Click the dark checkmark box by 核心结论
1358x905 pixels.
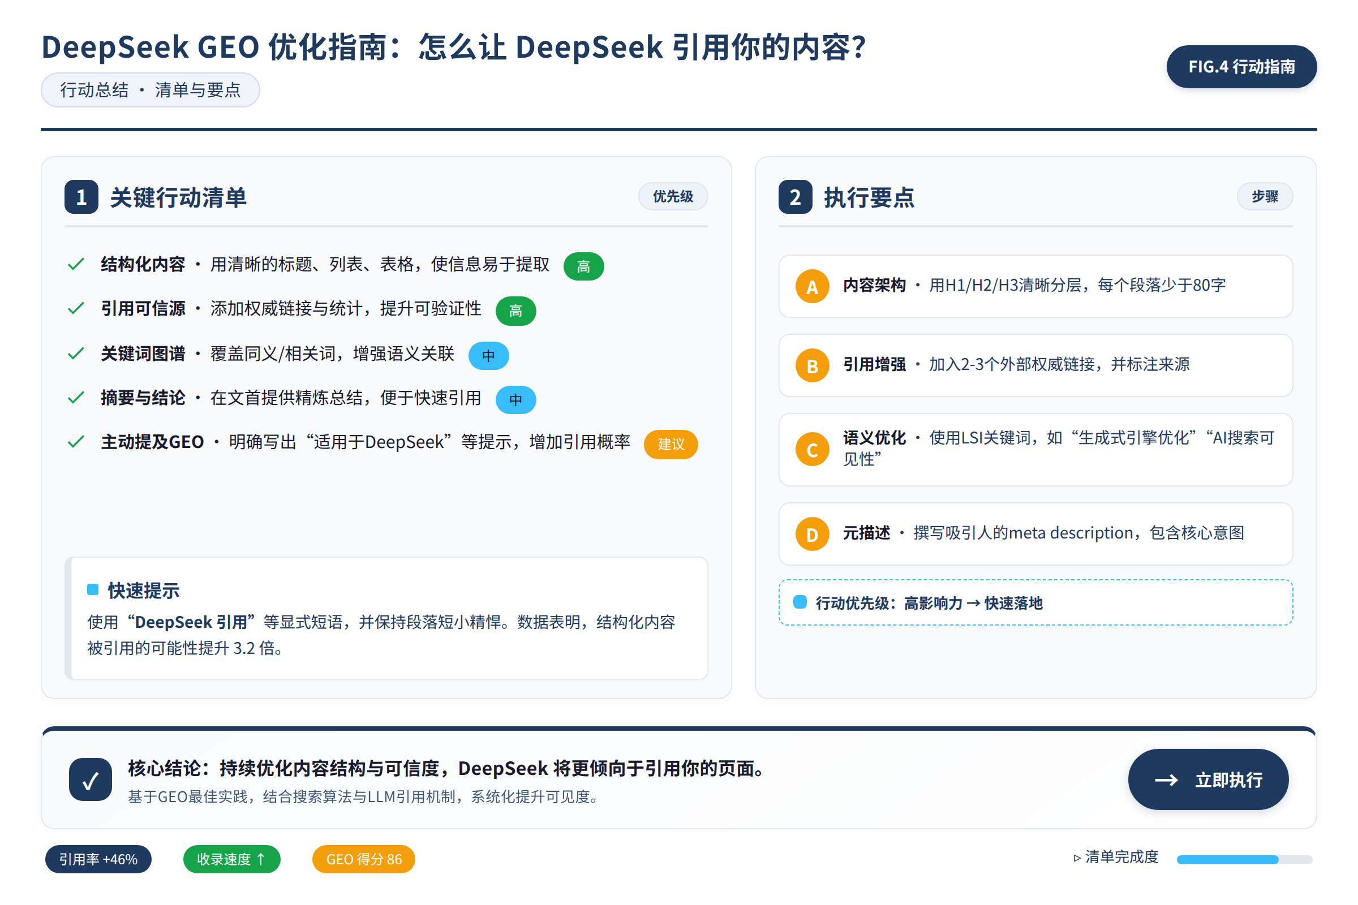pos(91,779)
